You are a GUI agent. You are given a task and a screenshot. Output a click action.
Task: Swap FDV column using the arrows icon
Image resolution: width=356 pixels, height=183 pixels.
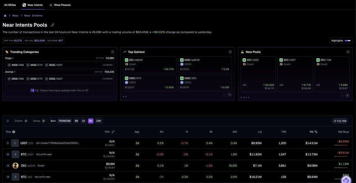[x=113, y=132]
